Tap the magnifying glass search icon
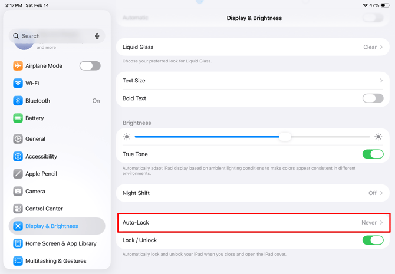 pyautogui.click(x=16, y=36)
